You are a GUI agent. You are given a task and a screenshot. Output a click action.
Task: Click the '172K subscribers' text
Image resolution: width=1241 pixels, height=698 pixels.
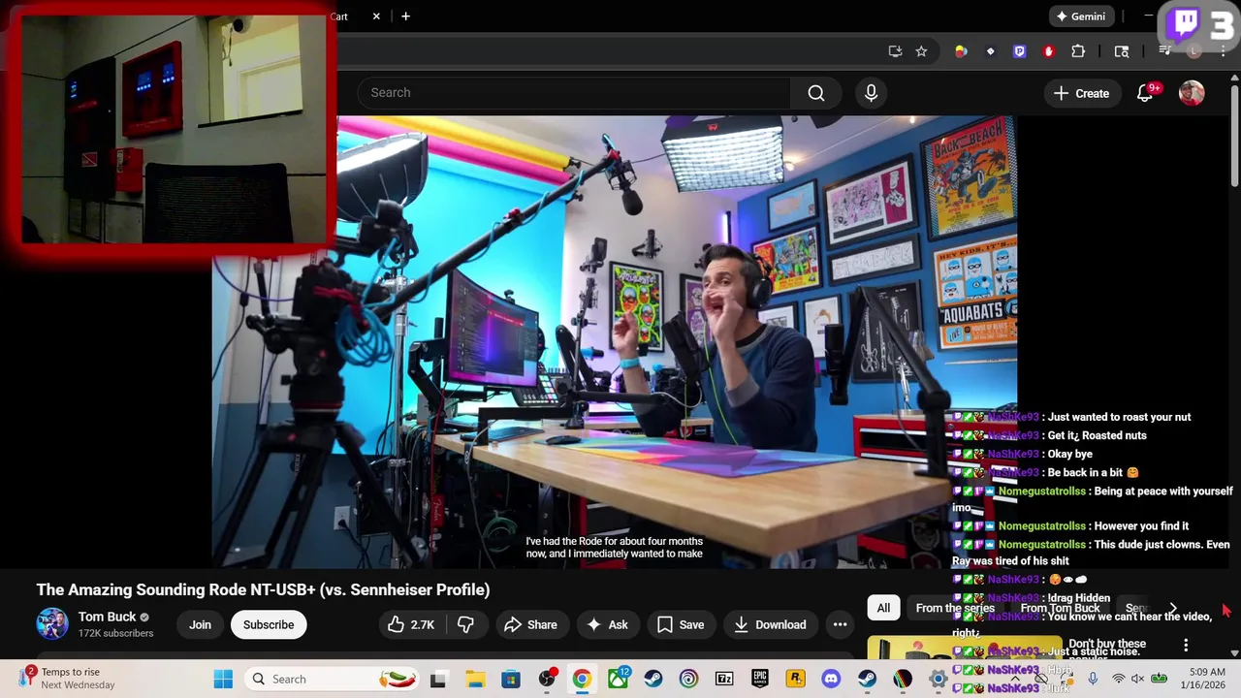(116, 633)
